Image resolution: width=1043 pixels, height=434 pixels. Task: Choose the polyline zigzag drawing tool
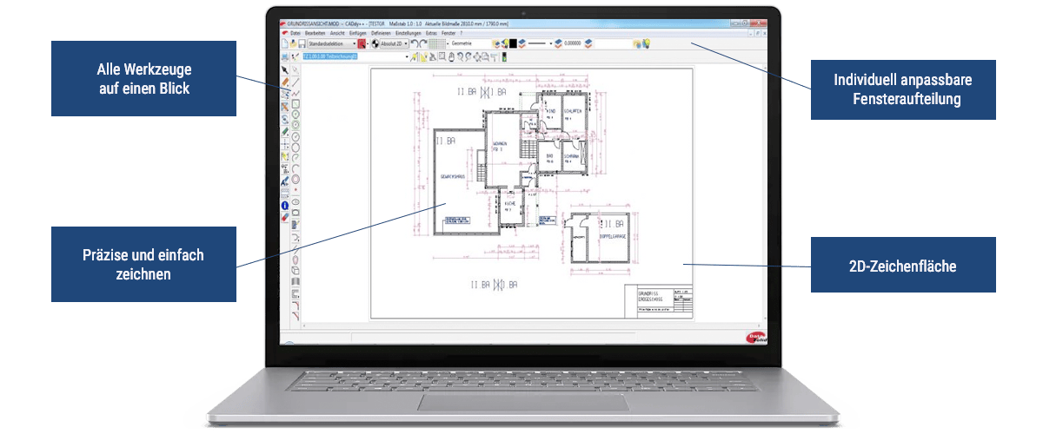[x=296, y=93]
